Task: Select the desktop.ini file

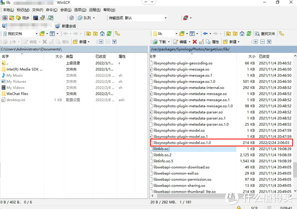Action: pyautogui.click(x=16, y=100)
